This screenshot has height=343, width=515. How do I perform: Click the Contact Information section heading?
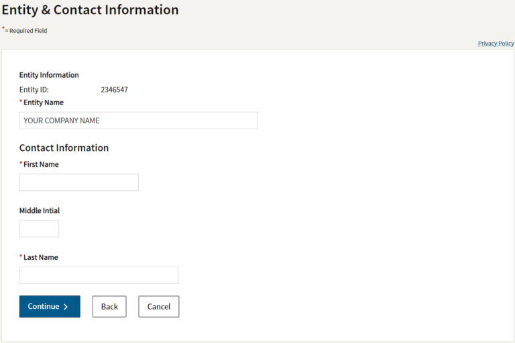click(64, 148)
